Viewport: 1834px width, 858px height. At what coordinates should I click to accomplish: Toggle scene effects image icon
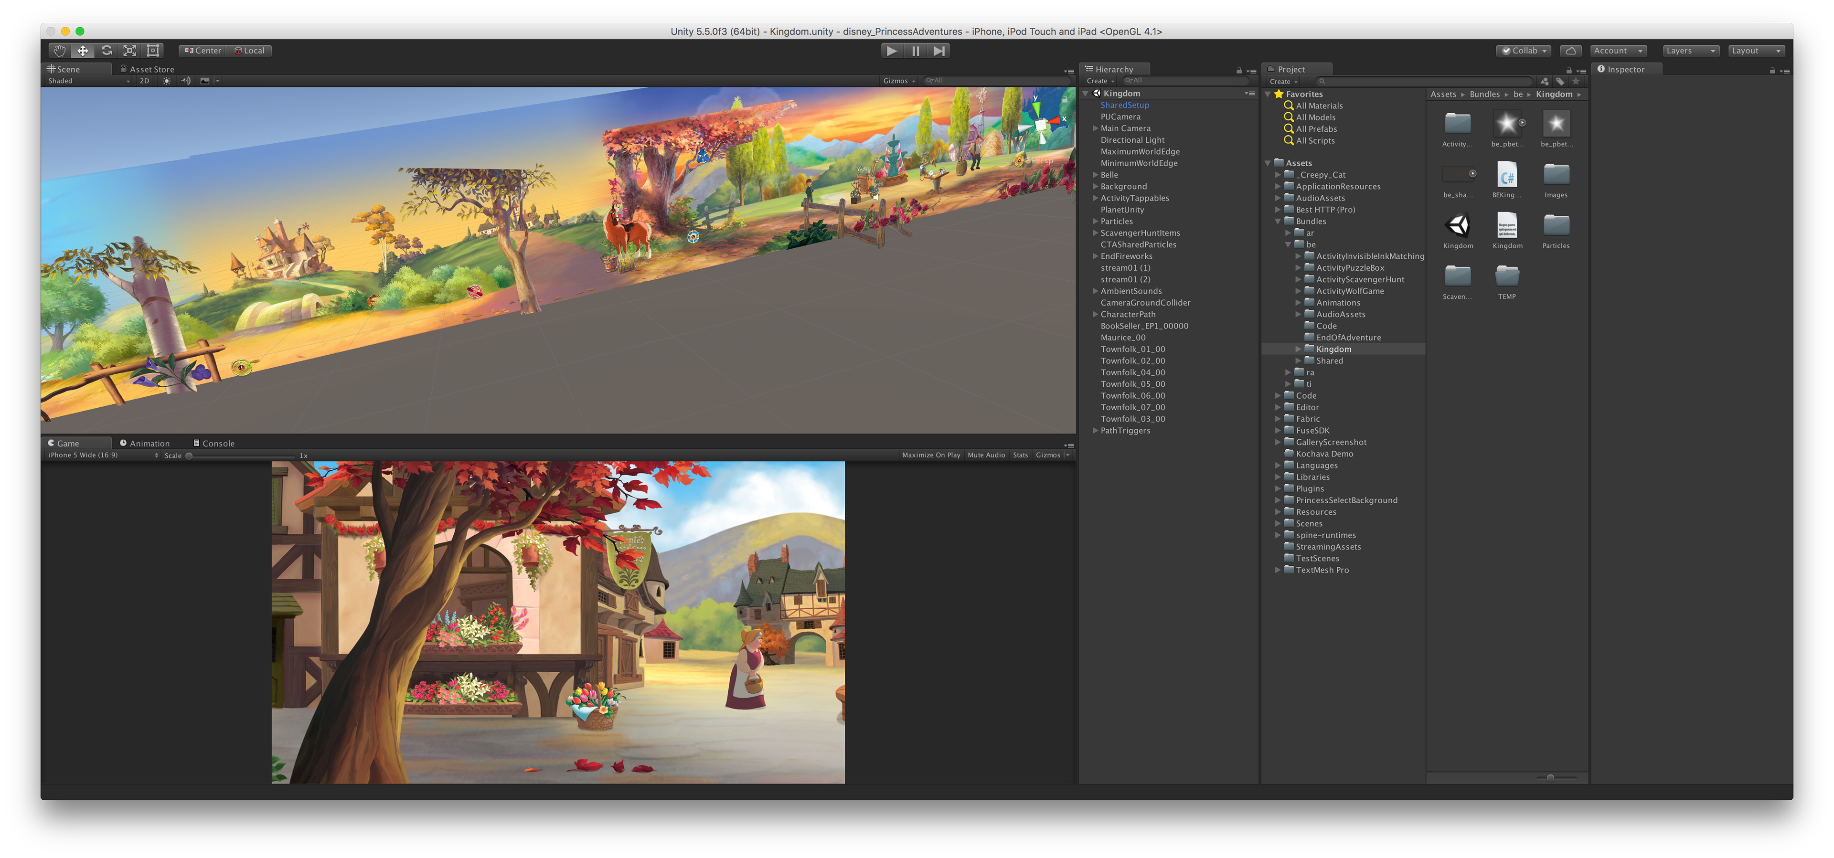tap(205, 81)
